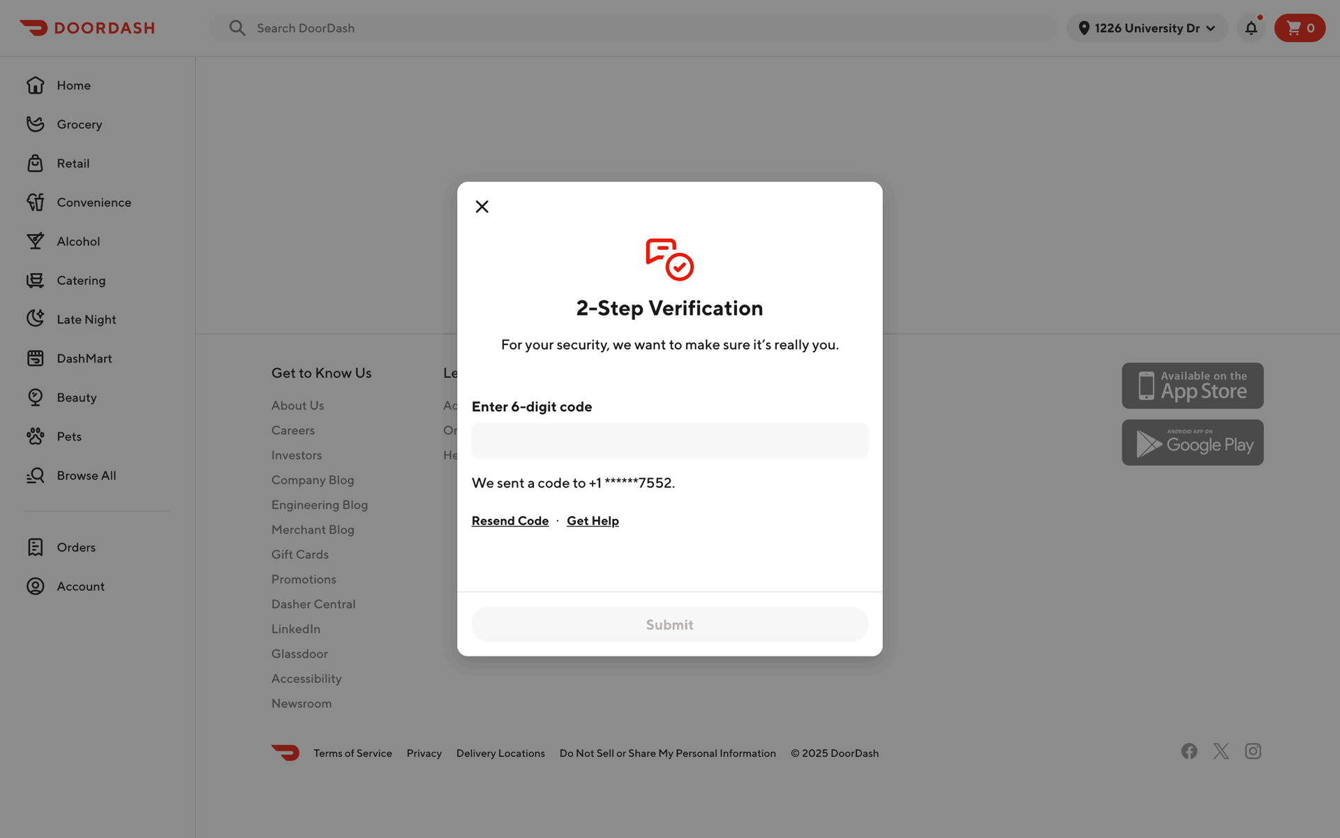1340x838 pixels.
Task: Open Terms of Service link
Action: [x=352, y=754]
